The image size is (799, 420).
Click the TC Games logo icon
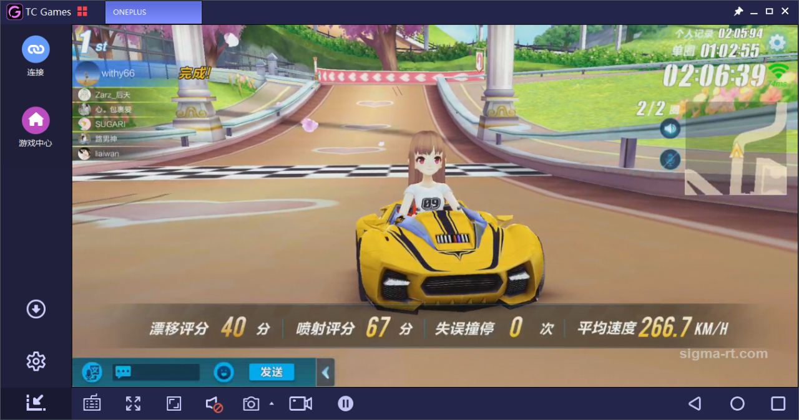coord(14,12)
